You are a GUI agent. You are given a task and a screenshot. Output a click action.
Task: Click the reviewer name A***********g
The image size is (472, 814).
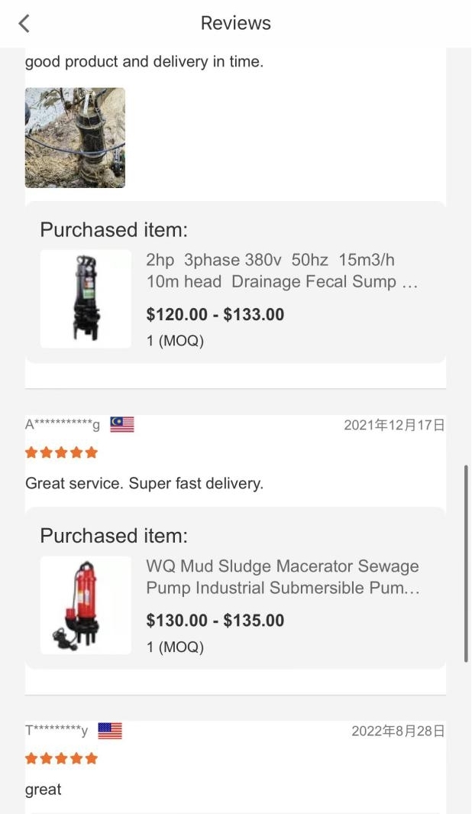tap(62, 424)
